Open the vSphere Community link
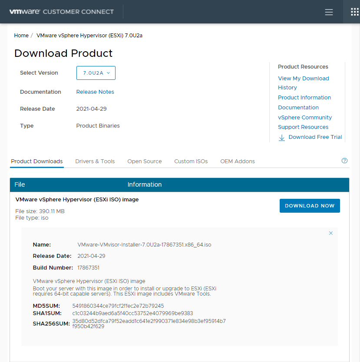 click(305, 117)
